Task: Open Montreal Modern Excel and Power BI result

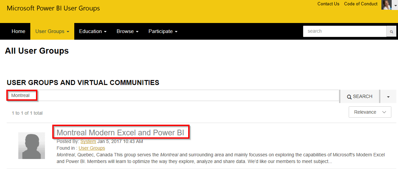Action: pyautogui.click(x=120, y=133)
